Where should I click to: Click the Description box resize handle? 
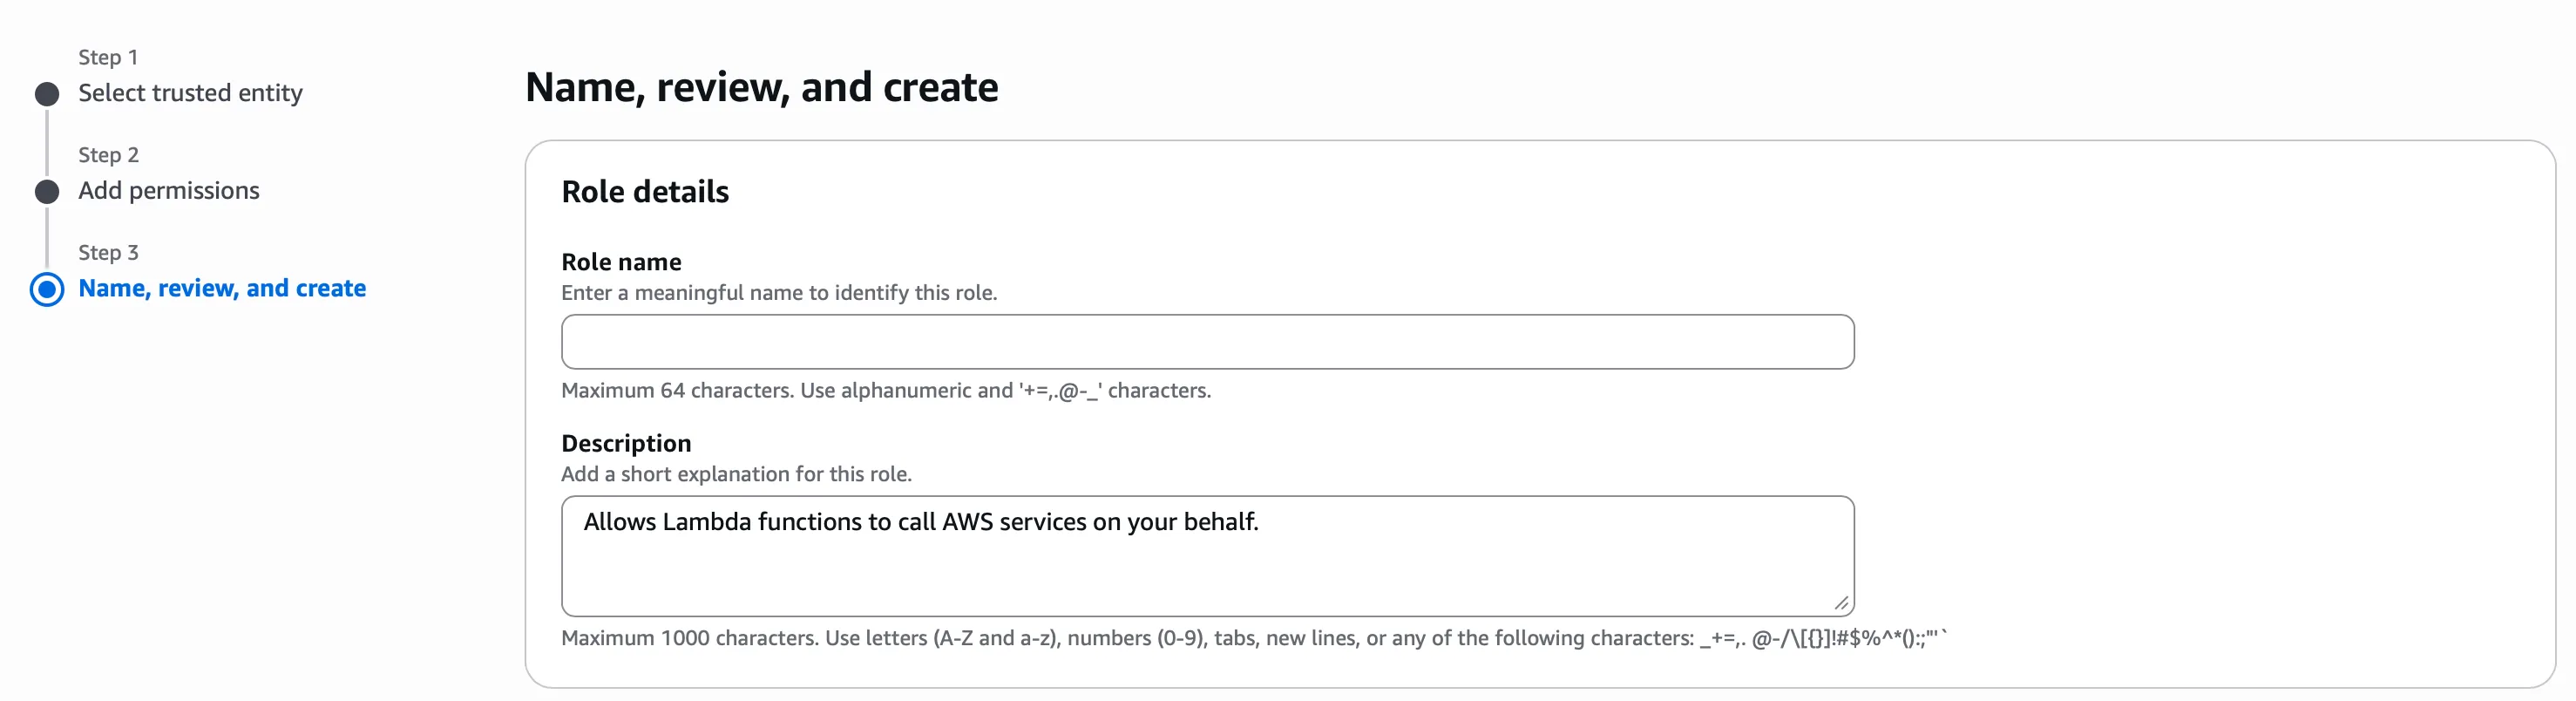coord(1841,603)
